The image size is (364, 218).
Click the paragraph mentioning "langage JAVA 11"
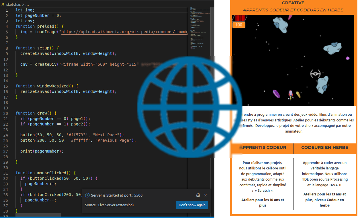coord(324,174)
